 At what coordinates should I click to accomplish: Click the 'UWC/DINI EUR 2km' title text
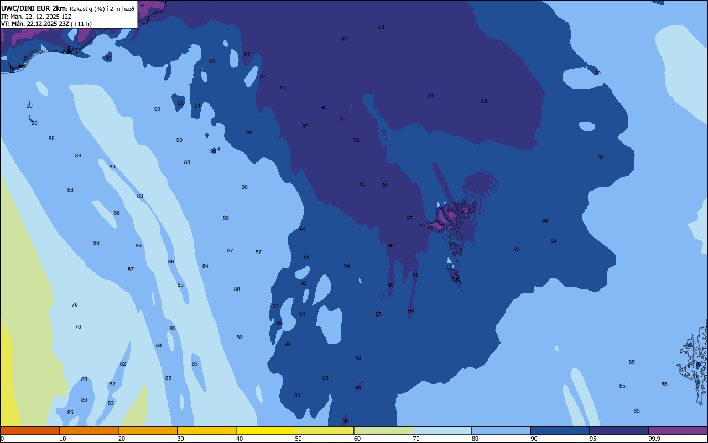[33, 8]
